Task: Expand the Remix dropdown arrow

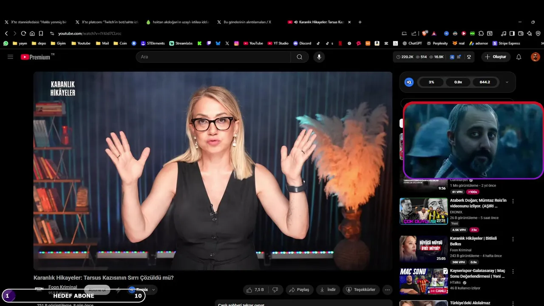Action: (153, 289)
